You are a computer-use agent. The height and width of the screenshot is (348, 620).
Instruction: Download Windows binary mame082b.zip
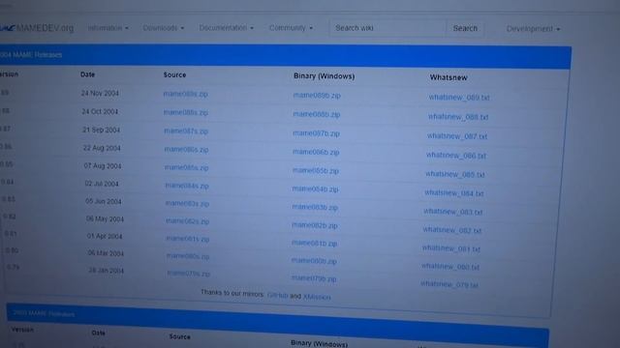click(314, 225)
